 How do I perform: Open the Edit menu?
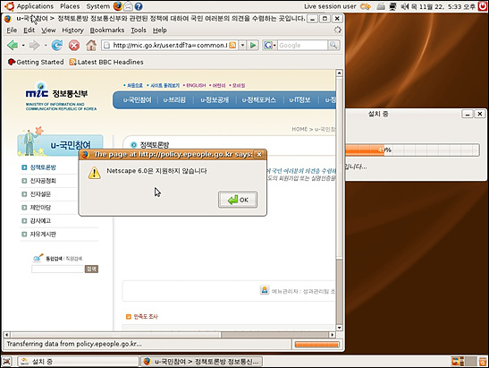(x=29, y=30)
